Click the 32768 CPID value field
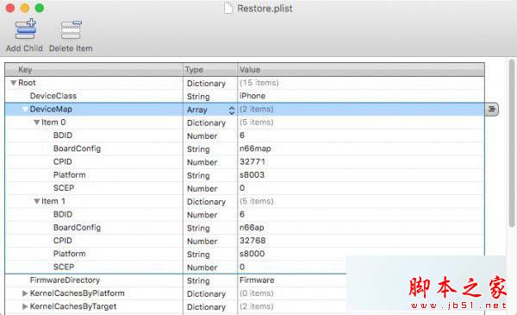 pos(252,241)
